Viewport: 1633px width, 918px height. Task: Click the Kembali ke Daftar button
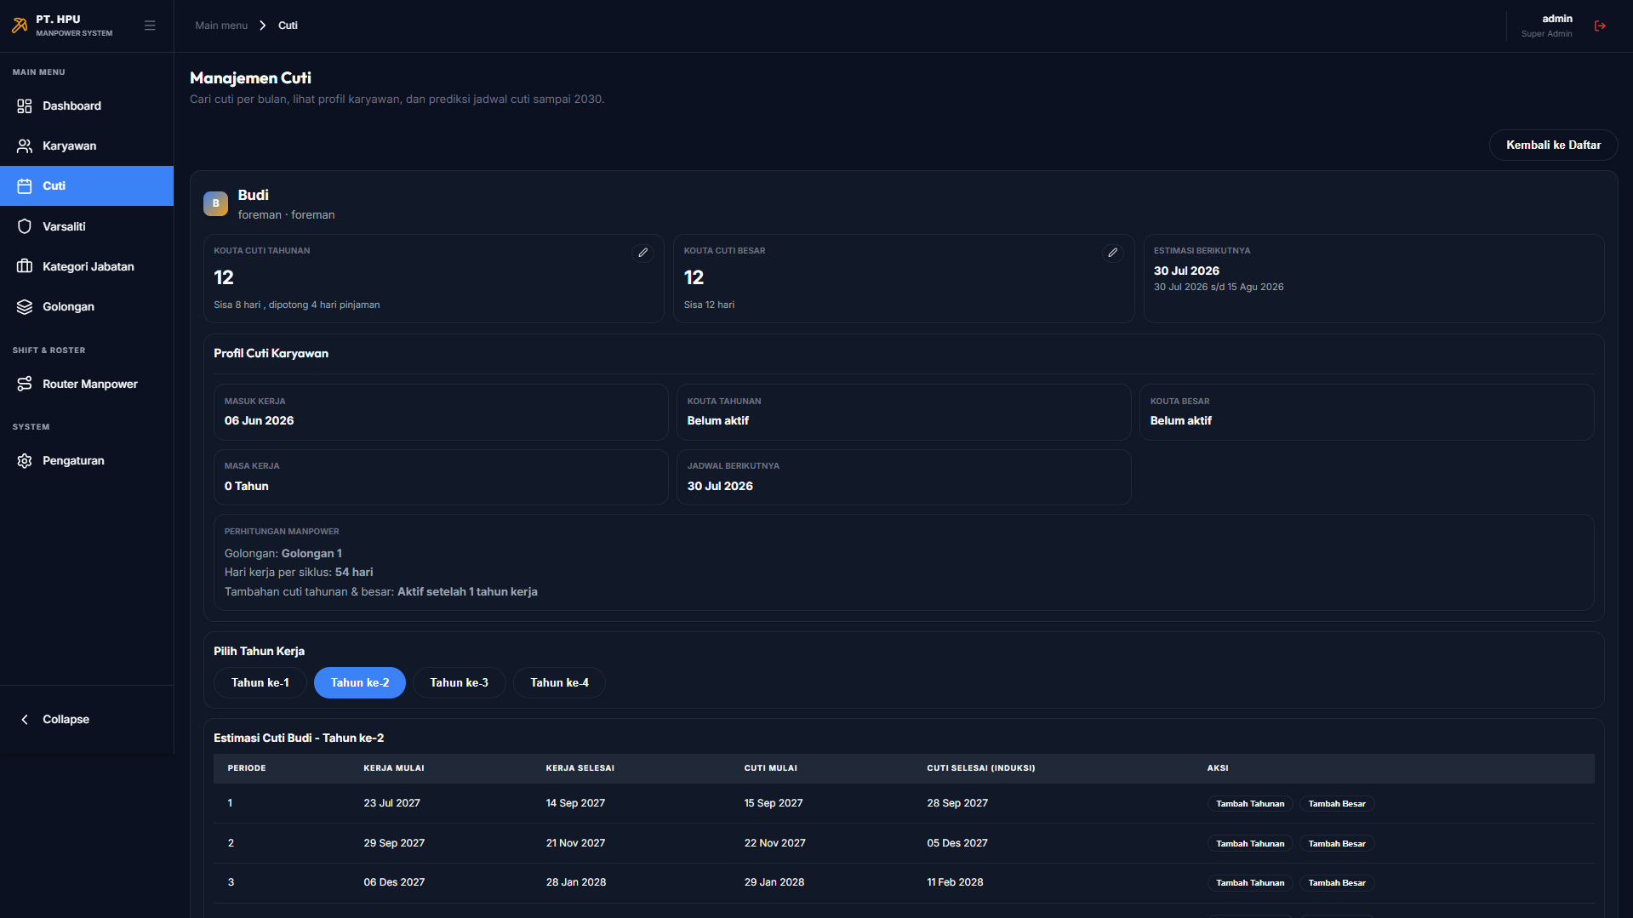click(1553, 145)
